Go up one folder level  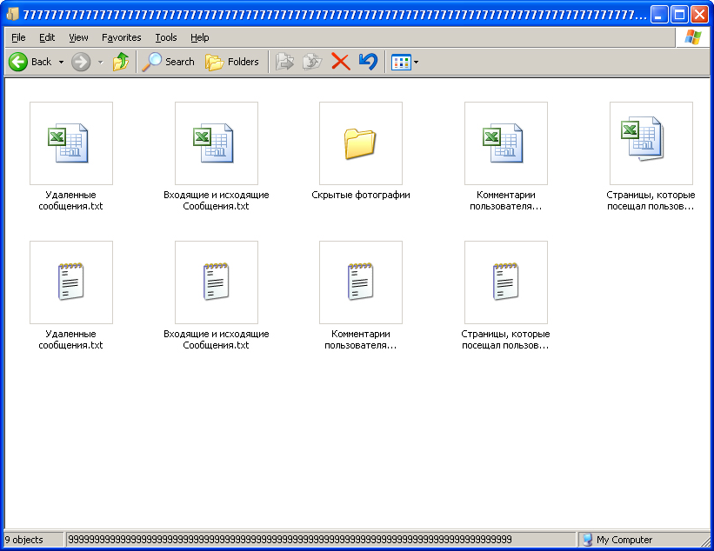tap(121, 62)
